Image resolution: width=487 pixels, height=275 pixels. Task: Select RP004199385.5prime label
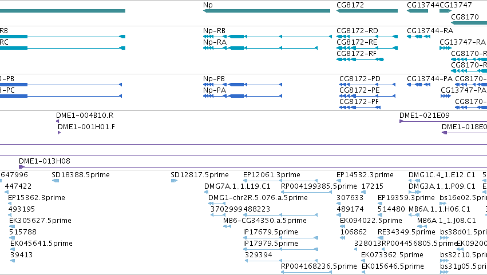[x=319, y=186]
